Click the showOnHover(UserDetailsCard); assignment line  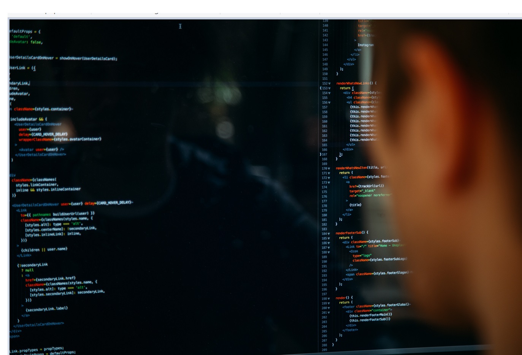click(63, 58)
